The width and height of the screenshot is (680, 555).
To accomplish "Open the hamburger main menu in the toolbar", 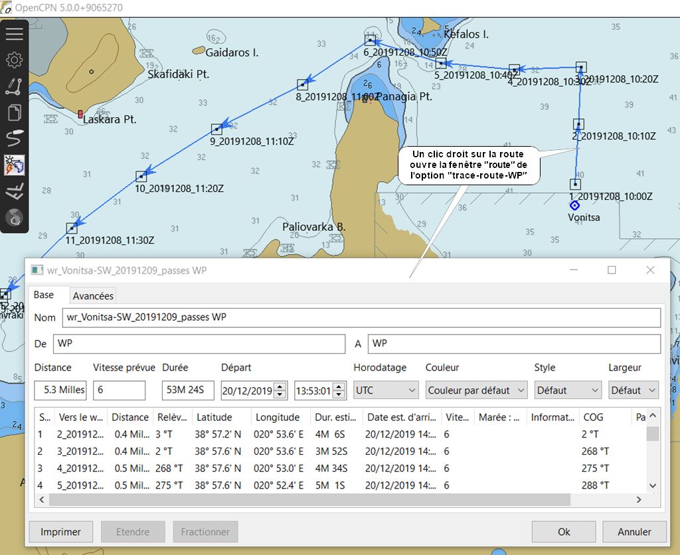I will tap(15, 35).
